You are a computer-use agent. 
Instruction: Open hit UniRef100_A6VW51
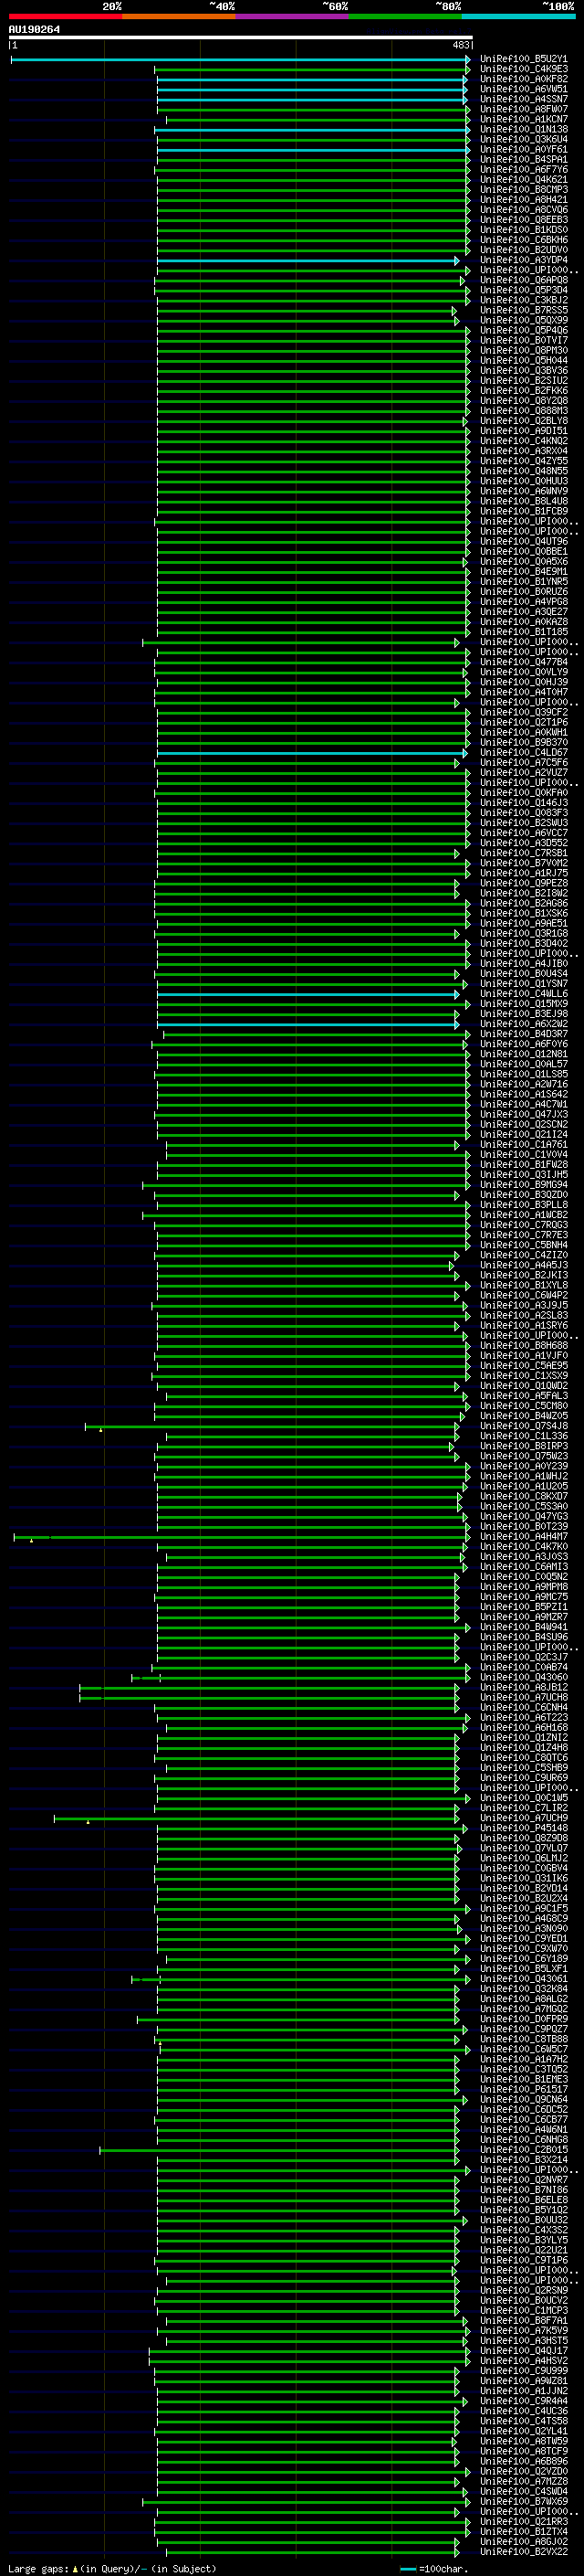(523, 89)
